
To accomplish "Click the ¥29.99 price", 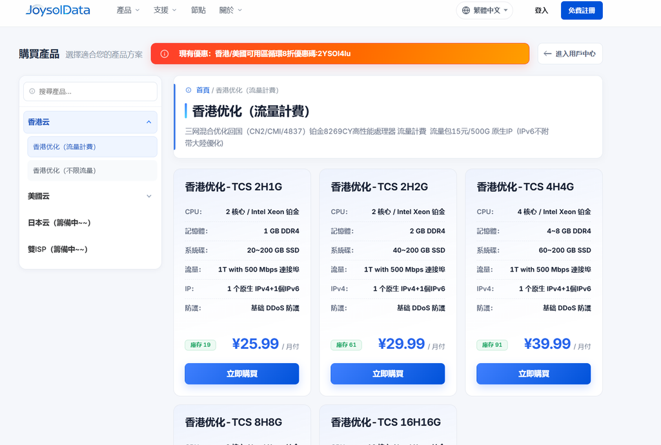I will coord(402,344).
